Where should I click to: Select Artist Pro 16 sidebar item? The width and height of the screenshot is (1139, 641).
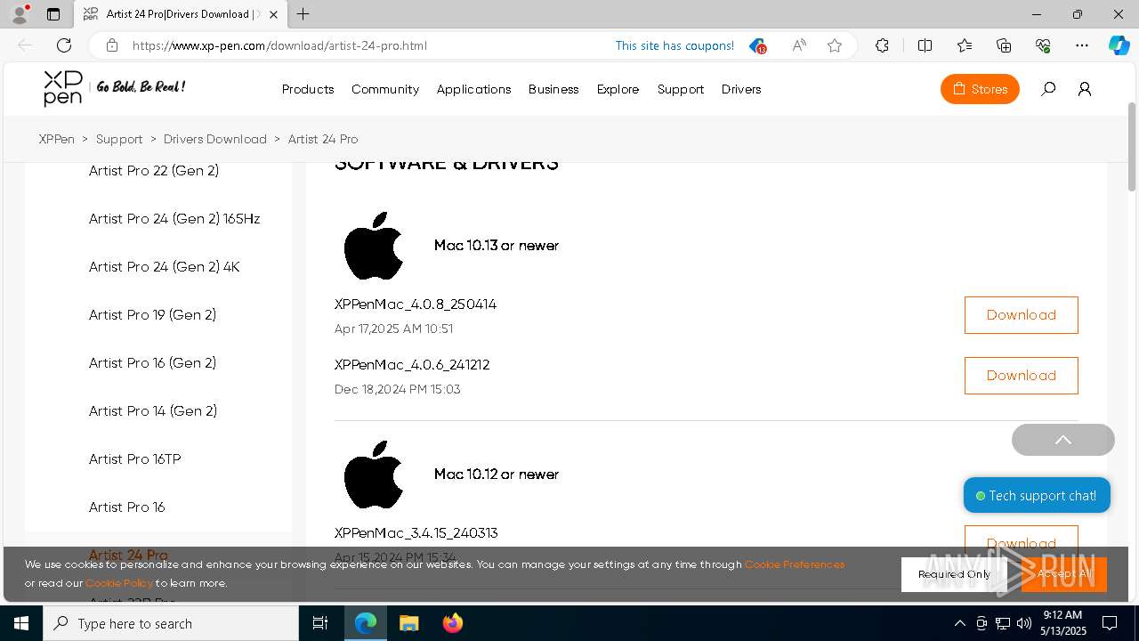pos(126,507)
